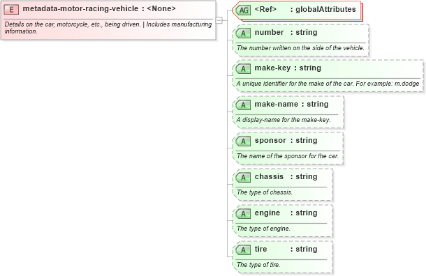This screenshot has height=276, width=426.
Task: Click the AG icon beside globalAttributes
Action: (x=243, y=10)
